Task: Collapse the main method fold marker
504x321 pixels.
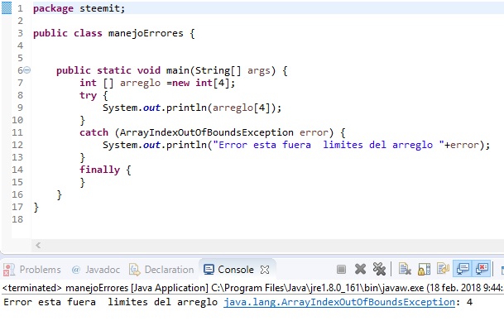Action: (27, 69)
